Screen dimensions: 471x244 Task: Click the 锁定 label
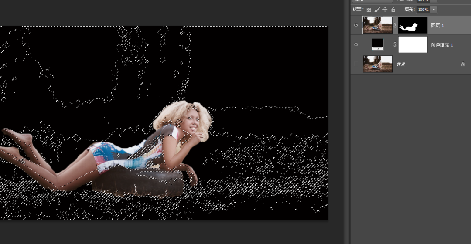pyautogui.click(x=358, y=9)
